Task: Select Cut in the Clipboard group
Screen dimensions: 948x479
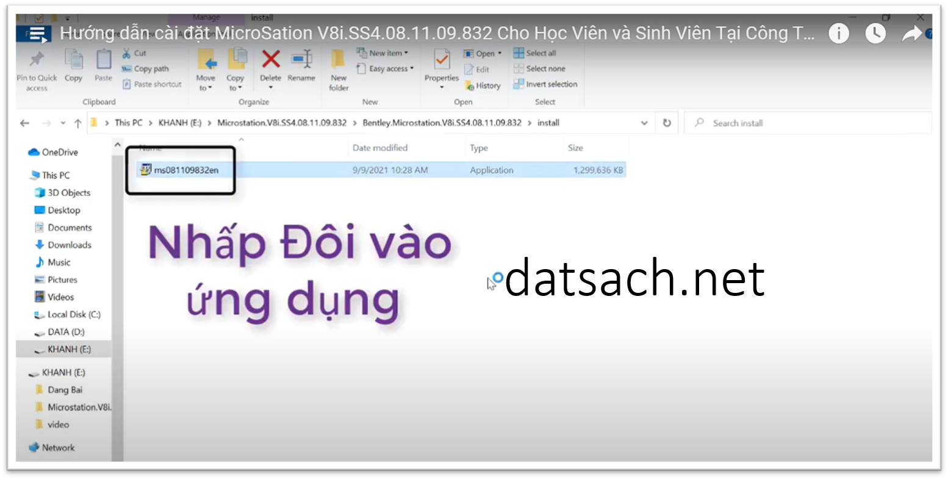Action: pyautogui.click(x=134, y=53)
